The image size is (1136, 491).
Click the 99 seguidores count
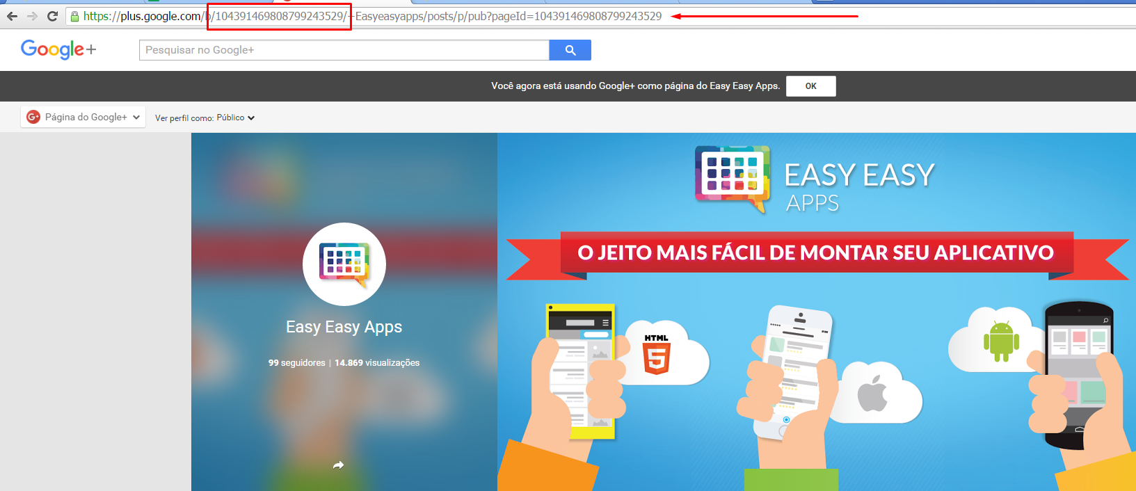click(x=297, y=363)
